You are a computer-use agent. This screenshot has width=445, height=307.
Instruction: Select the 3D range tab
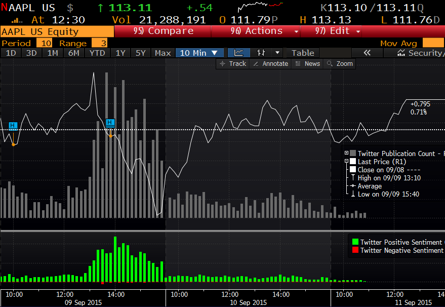pyautogui.click(x=31, y=53)
